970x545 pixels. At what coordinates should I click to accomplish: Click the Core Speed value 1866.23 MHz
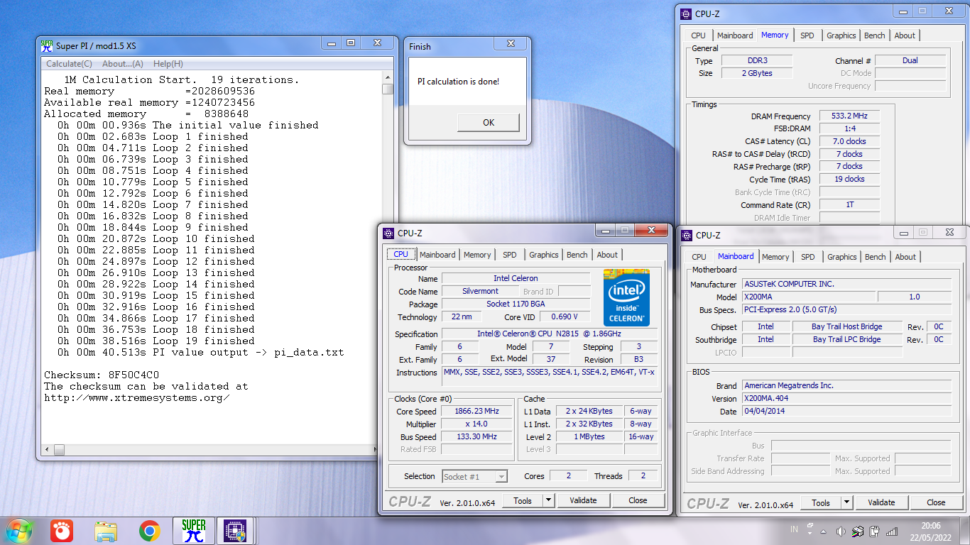[x=476, y=412]
